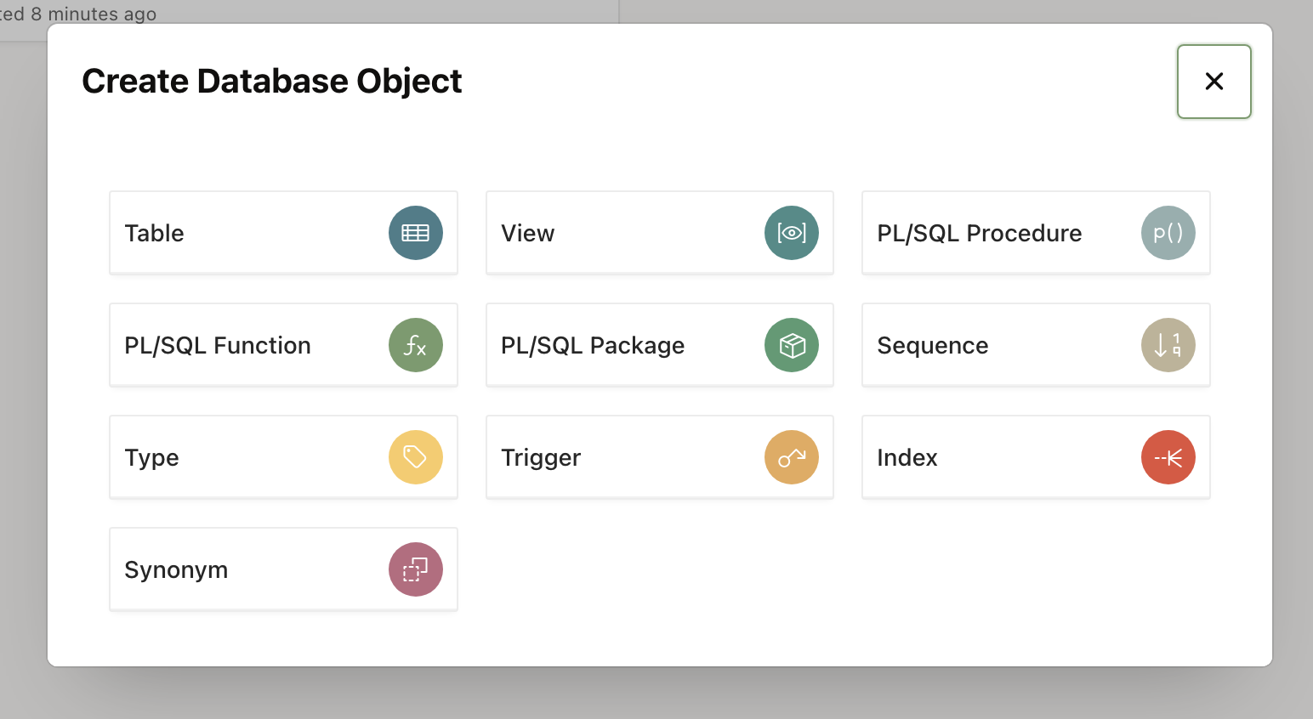Select the View object option
Screen dimensions: 1313x719
click(x=629, y=233)
